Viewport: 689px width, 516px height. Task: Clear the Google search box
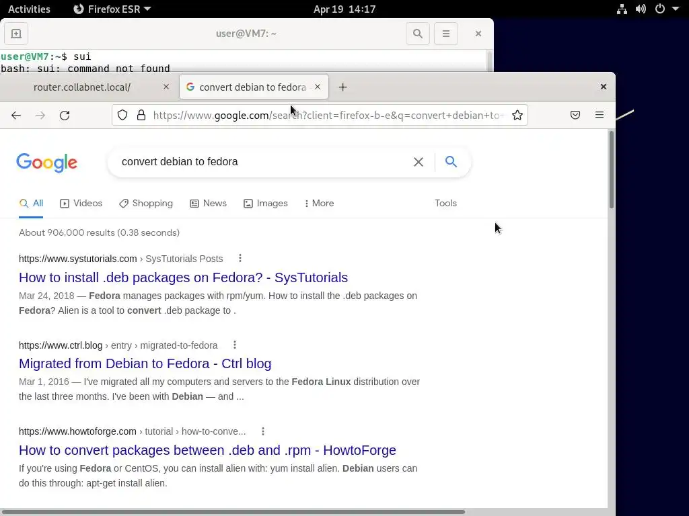(419, 162)
